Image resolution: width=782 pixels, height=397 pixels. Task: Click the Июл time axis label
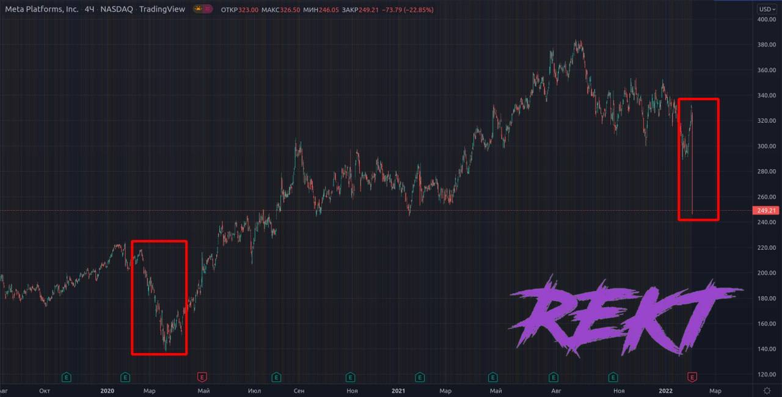pyautogui.click(x=255, y=390)
